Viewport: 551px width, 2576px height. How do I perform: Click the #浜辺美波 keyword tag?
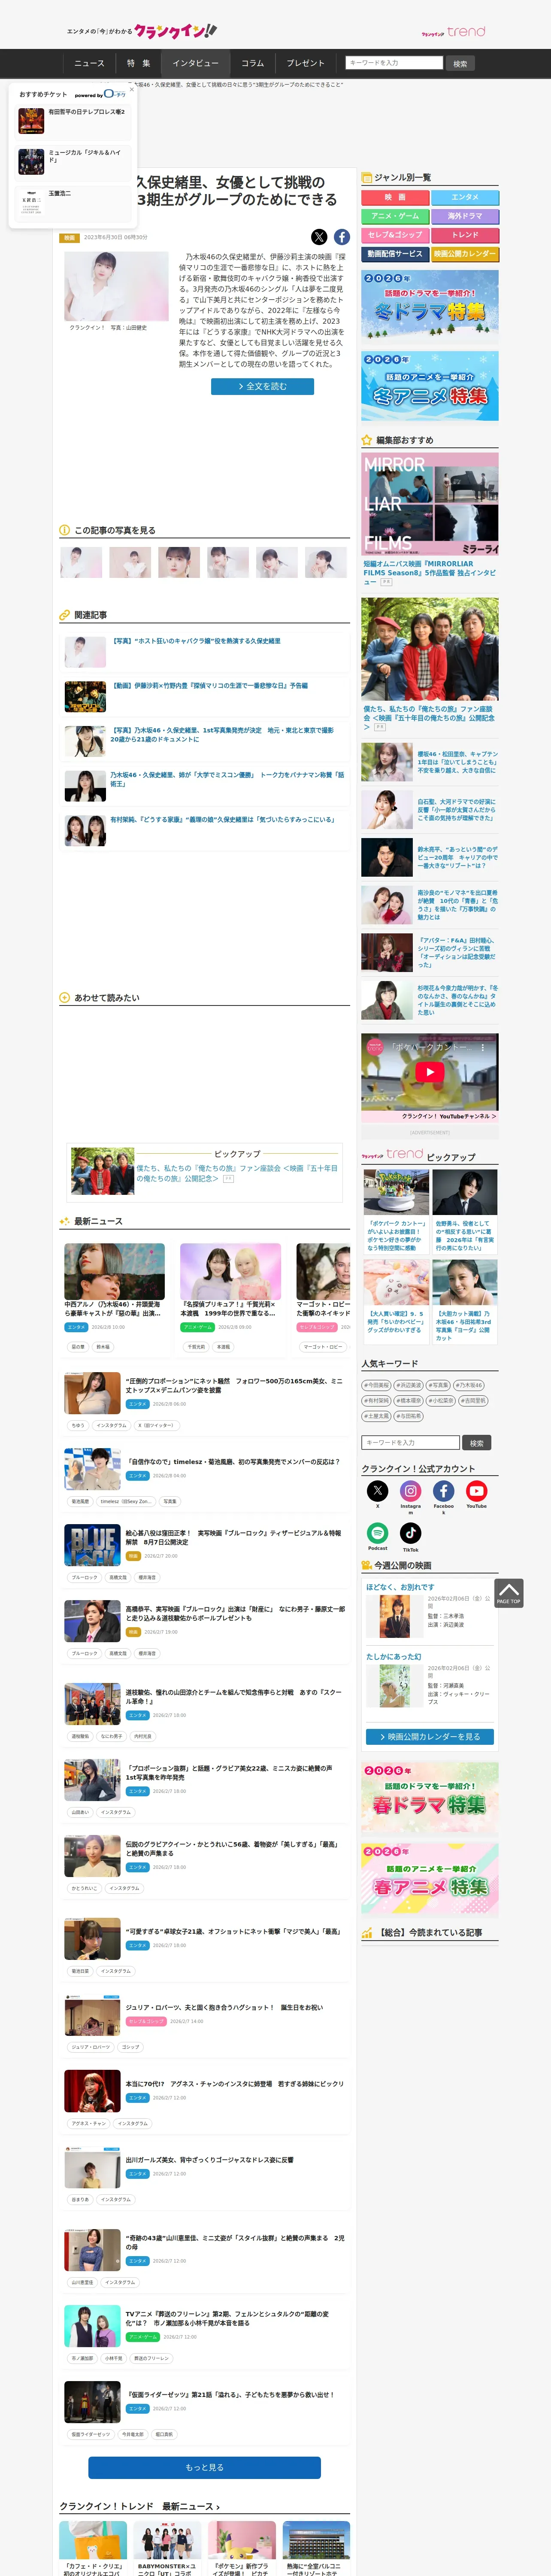tap(408, 1385)
